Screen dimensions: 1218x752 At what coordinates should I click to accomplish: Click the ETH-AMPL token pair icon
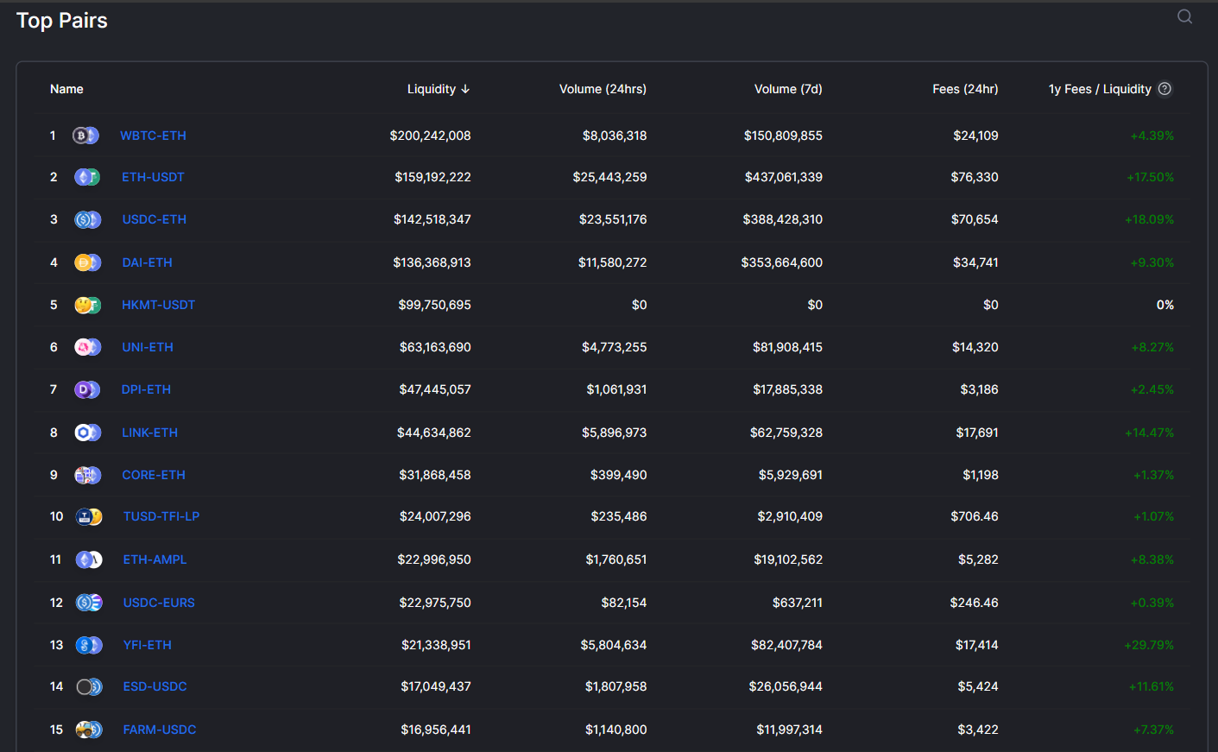point(89,559)
